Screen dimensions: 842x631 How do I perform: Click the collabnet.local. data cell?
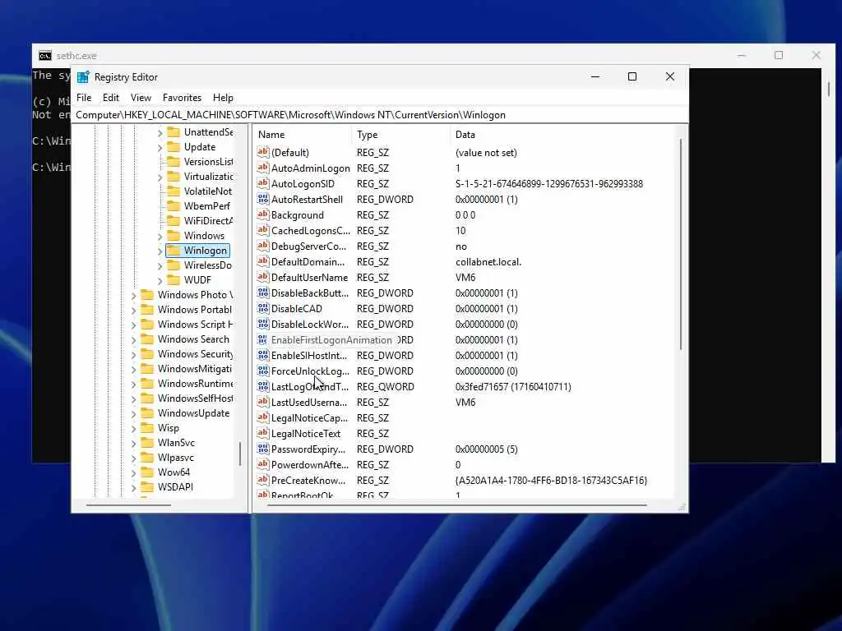tap(488, 262)
